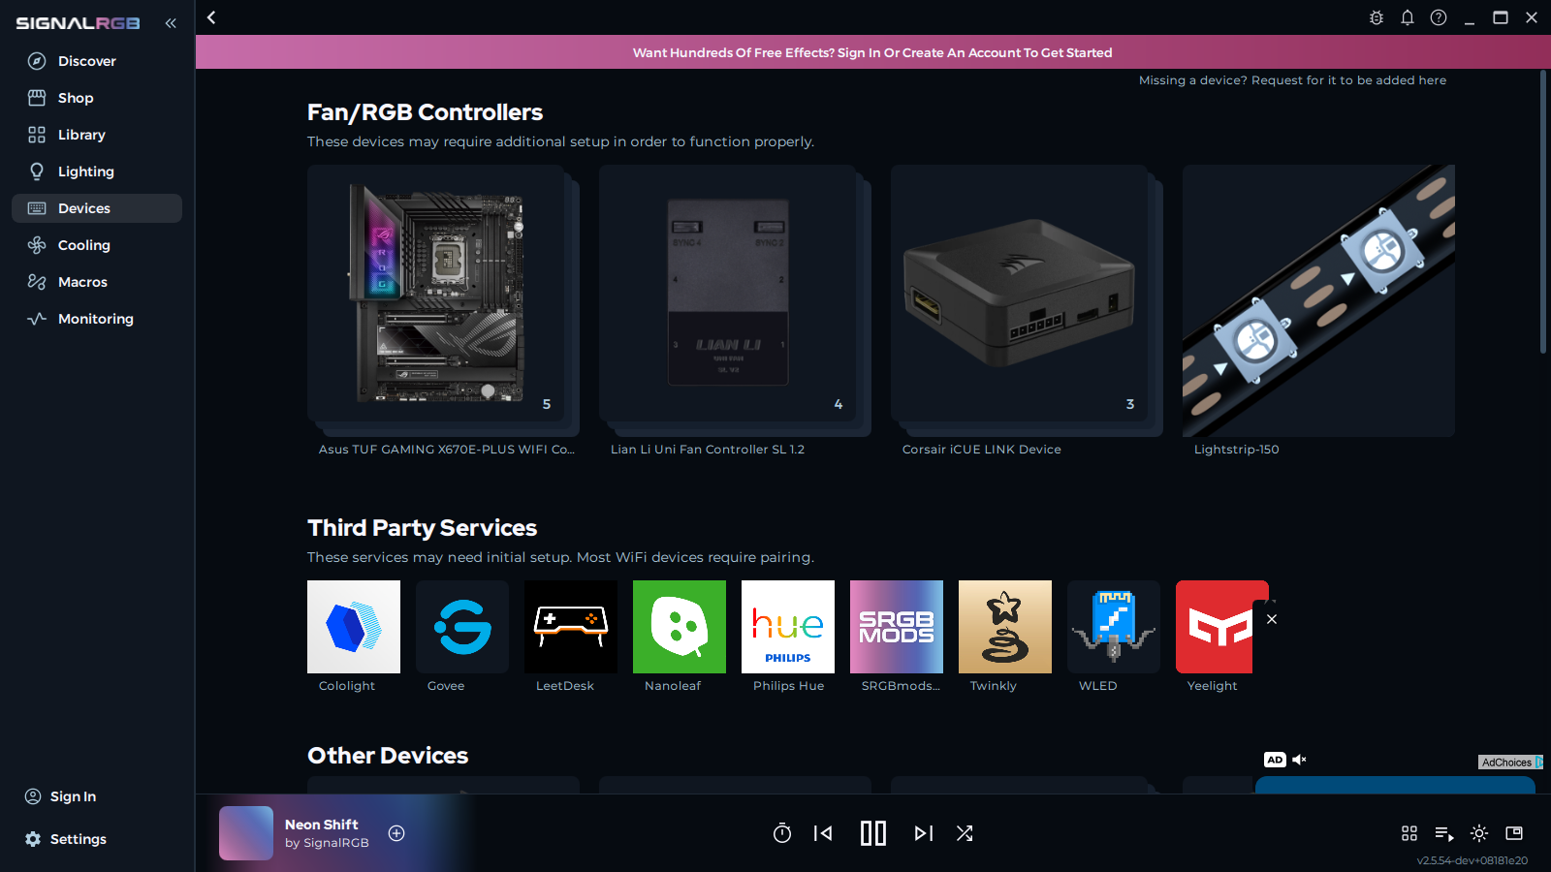Pause the Neon Shift effect
This screenshot has height=872, width=1551.
coord(872,832)
